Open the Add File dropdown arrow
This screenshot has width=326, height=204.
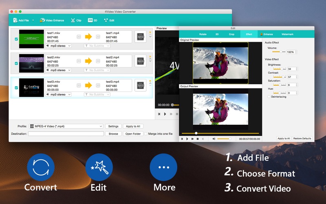coord(33,20)
